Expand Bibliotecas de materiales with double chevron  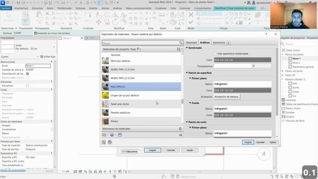pos(180,129)
